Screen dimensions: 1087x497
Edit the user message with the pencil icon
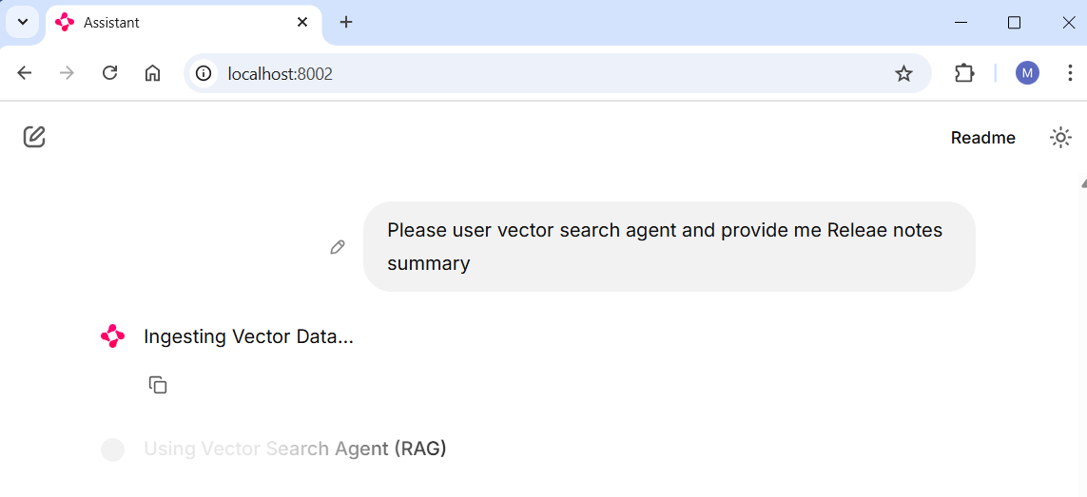(x=338, y=247)
